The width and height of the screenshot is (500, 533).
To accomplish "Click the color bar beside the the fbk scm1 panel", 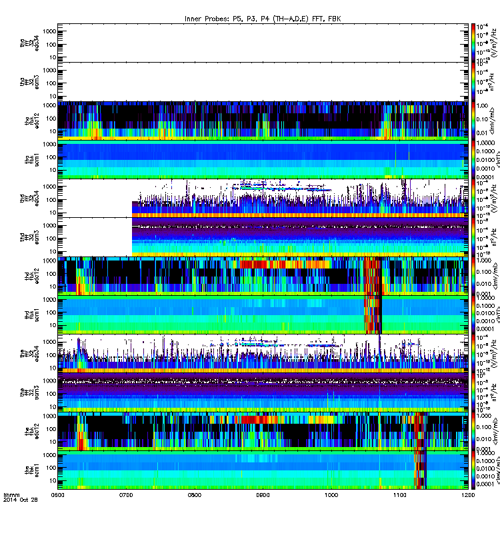I will 473,470.
